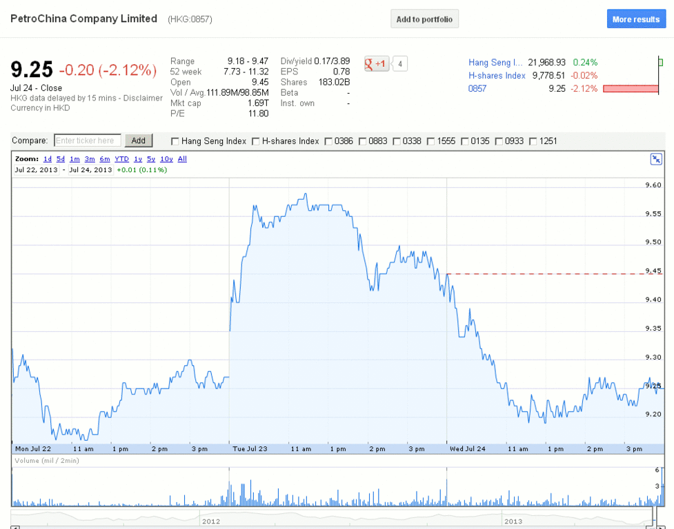Viewport: 674px width, 529px height.
Task: Select the 5y zoom option
Action: 151,158
